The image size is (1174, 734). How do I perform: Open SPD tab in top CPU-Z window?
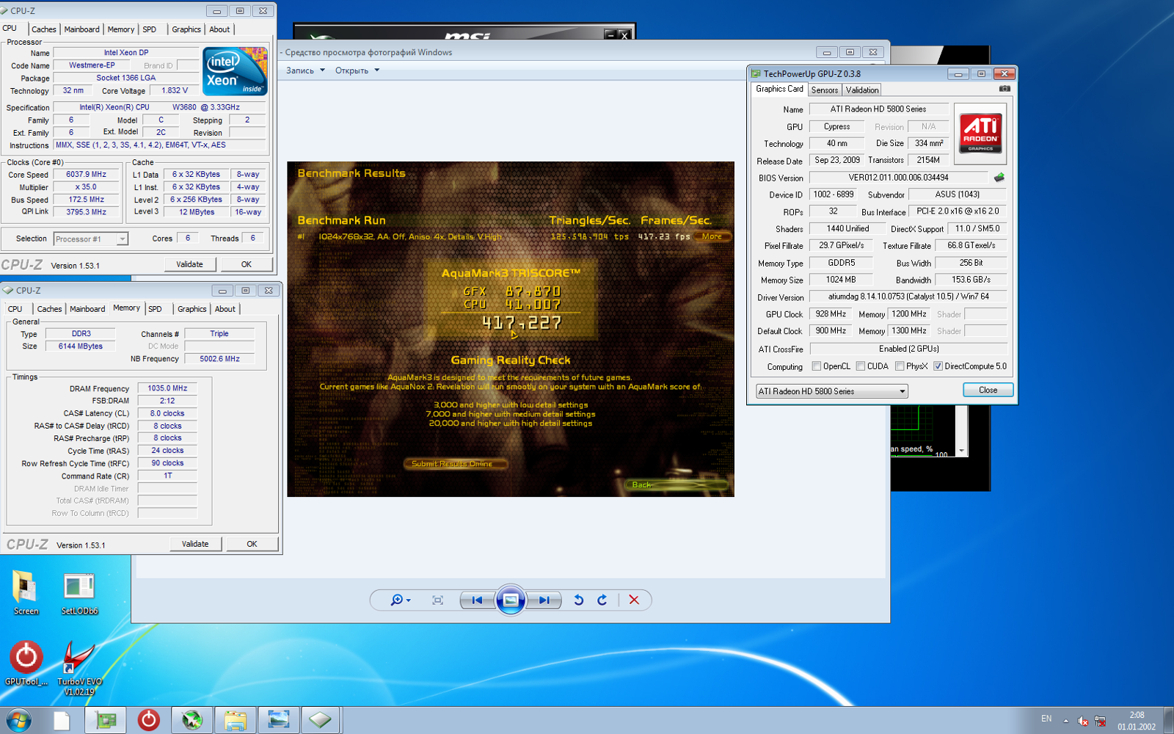[x=149, y=29]
